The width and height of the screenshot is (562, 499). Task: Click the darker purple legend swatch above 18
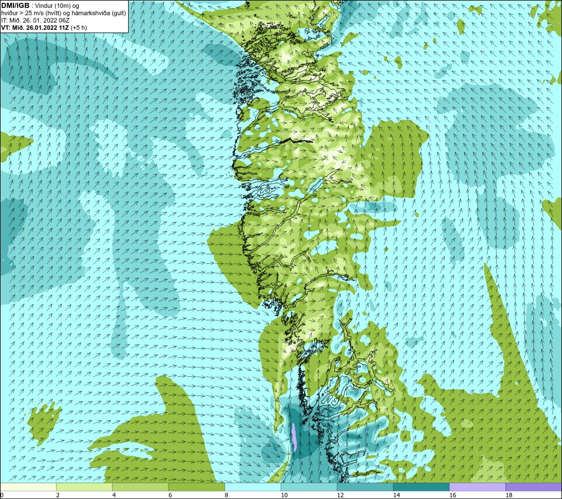pyautogui.click(x=534, y=487)
